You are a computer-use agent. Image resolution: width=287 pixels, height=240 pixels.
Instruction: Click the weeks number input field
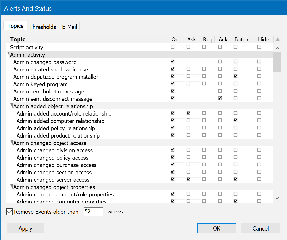coord(93,212)
